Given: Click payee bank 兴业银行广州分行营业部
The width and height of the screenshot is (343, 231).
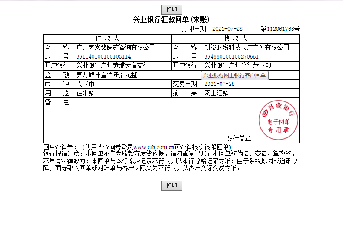Looking at the screenshot, I should 237,65.
